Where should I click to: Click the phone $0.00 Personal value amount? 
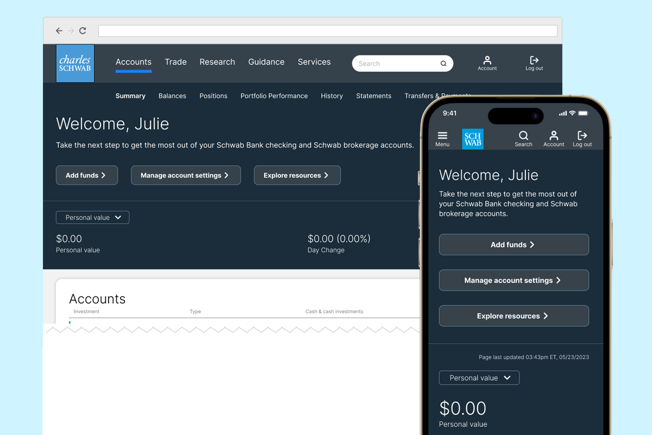[x=463, y=408]
